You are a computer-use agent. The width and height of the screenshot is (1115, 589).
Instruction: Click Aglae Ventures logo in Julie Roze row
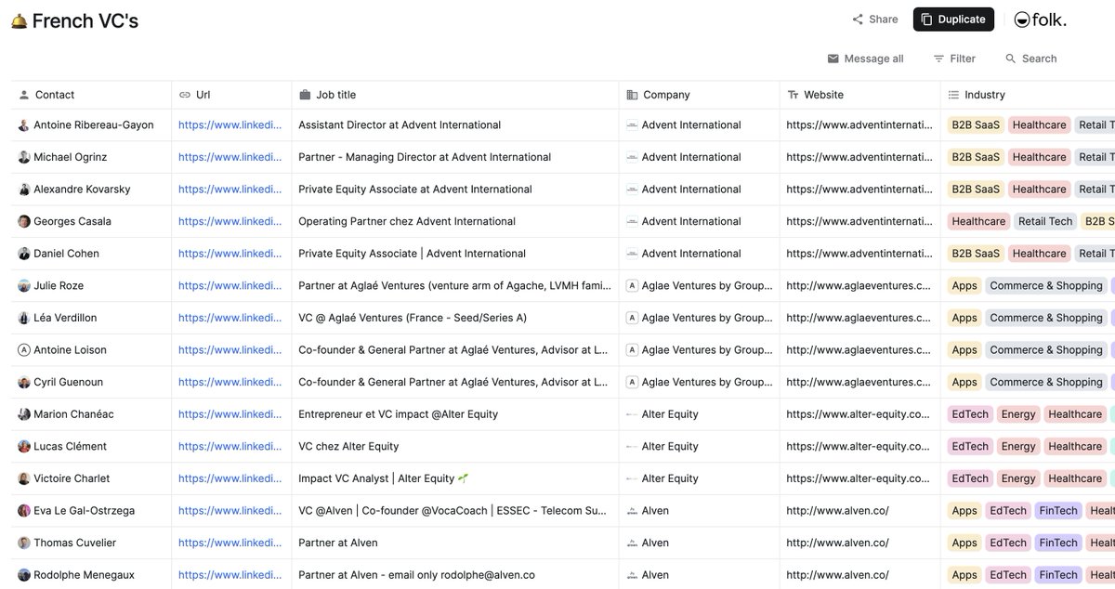click(632, 286)
